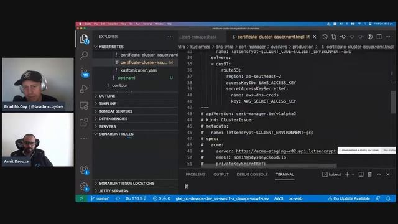
Task: Click production in breadcrumb path
Action: click(303, 47)
